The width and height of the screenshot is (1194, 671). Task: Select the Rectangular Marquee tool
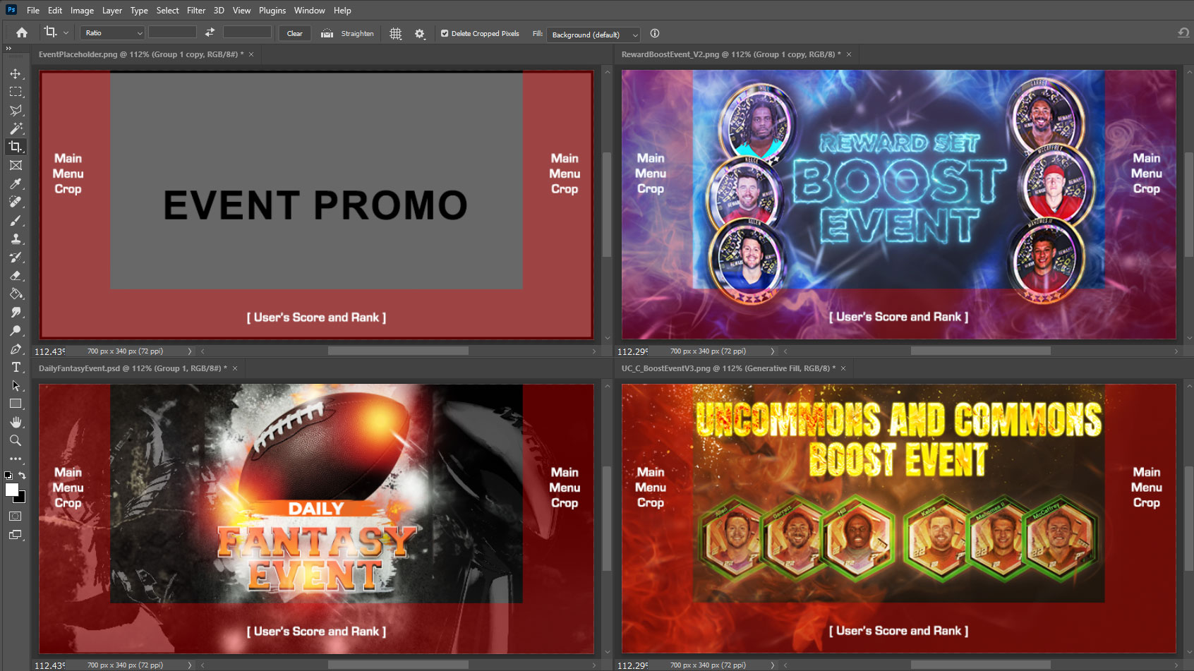point(16,92)
